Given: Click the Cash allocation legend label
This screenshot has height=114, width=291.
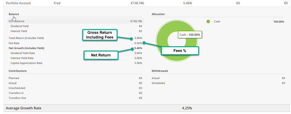Looking at the screenshot, I should 217,21.
